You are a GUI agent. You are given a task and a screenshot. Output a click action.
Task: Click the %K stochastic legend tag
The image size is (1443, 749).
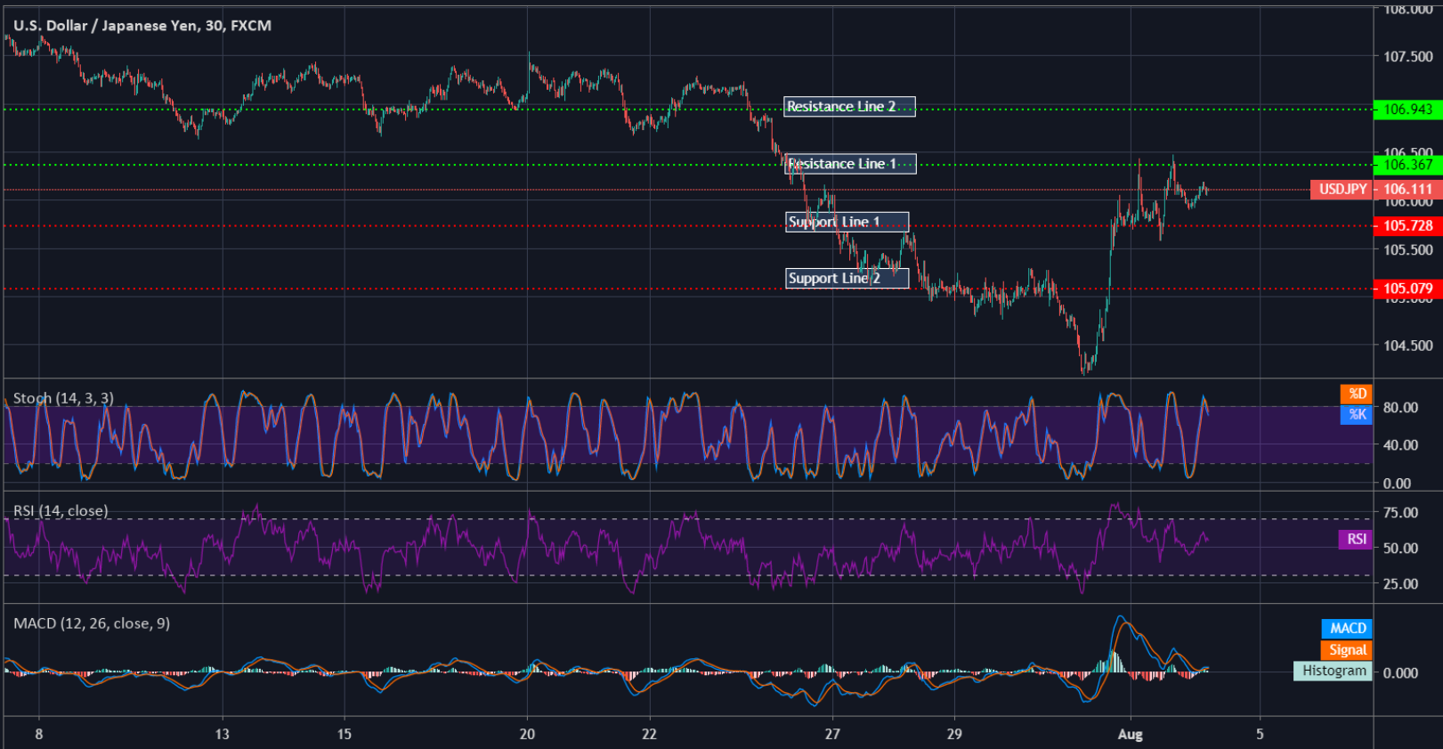coord(1357,414)
